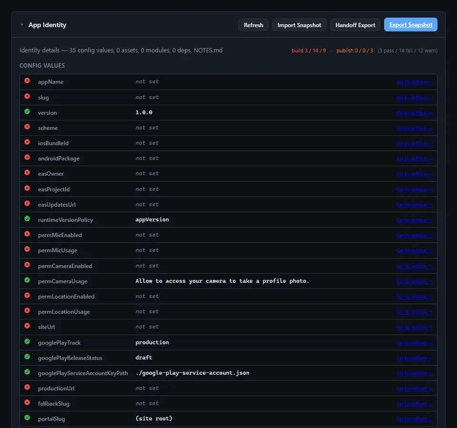Open the easOwner Go to setting link

coord(415,174)
